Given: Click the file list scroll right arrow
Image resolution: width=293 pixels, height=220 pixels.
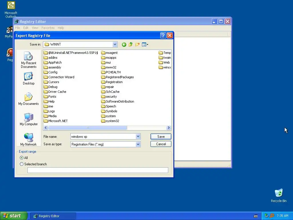Looking at the screenshot, I should click(x=169, y=127).
